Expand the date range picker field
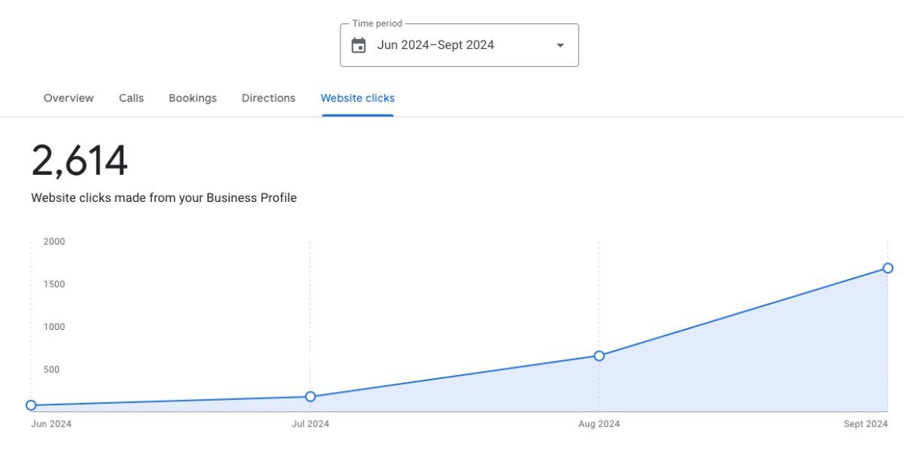904x452 pixels. click(x=459, y=44)
